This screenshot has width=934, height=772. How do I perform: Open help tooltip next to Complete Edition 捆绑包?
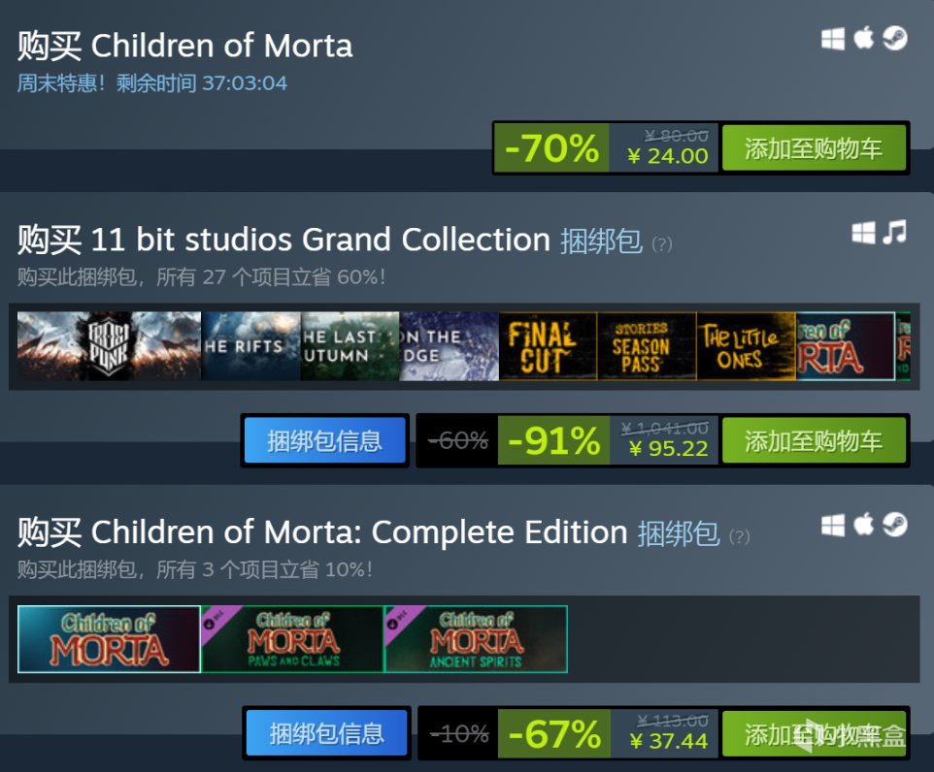739,536
